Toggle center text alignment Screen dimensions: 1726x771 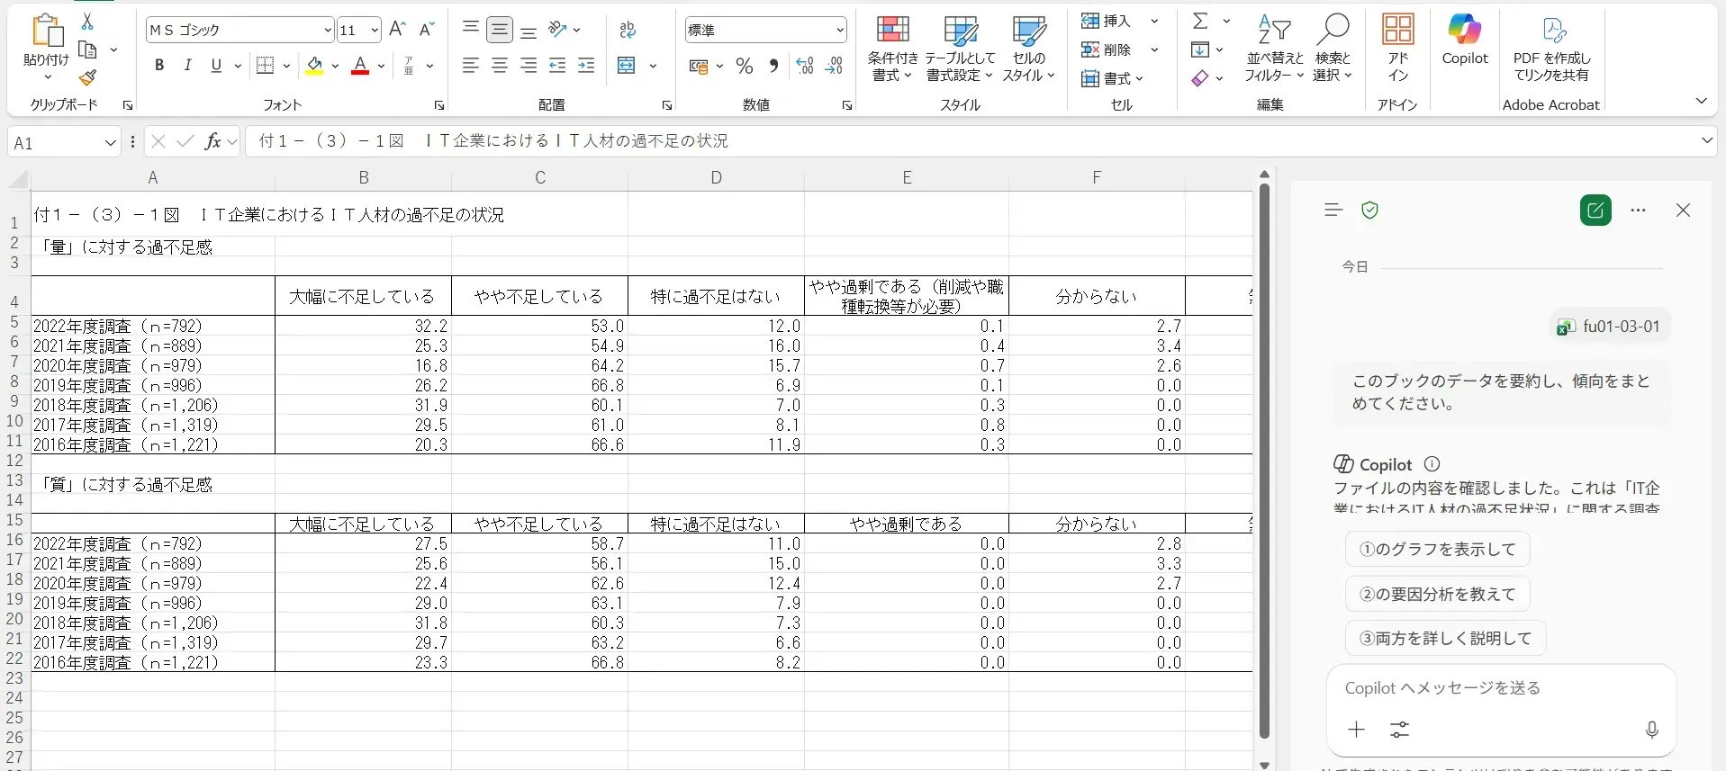pyautogui.click(x=500, y=65)
